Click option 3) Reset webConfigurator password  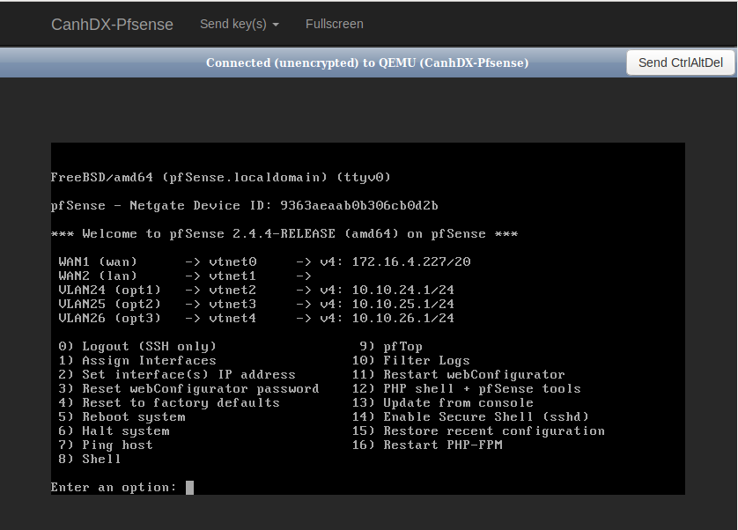pyautogui.click(x=188, y=389)
